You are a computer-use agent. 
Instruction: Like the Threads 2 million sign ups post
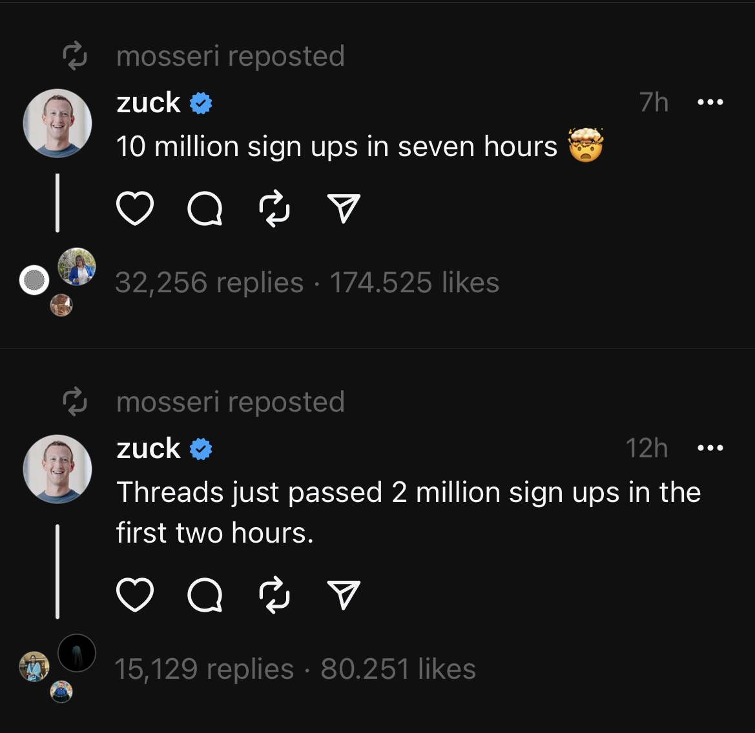pyautogui.click(x=135, y=595)
